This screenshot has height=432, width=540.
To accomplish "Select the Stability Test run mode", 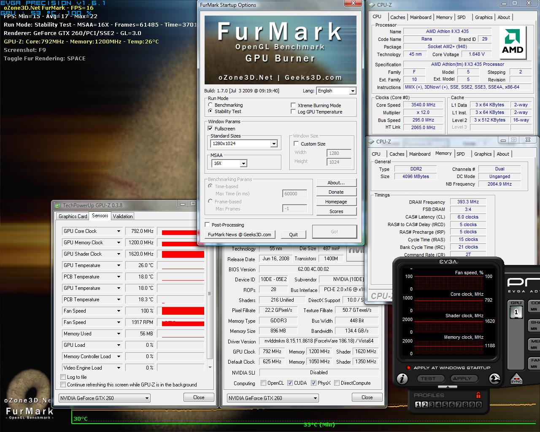I will [211, 111].
